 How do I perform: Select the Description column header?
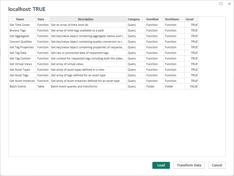click(85, 19)
